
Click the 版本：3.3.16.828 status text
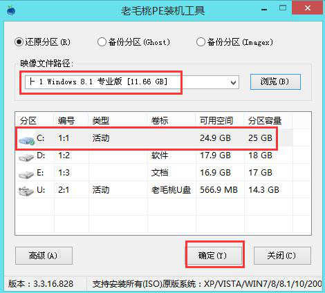41,284
